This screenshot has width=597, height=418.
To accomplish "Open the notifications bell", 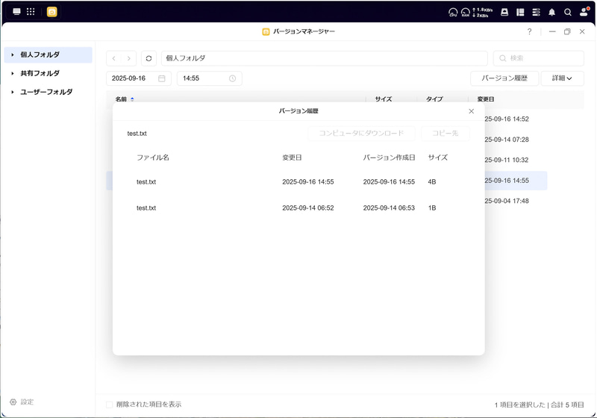I will [551, 12].
